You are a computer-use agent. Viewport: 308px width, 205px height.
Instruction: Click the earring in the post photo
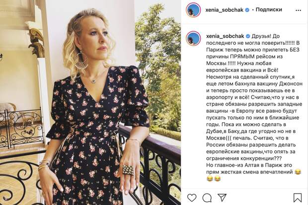80,61
